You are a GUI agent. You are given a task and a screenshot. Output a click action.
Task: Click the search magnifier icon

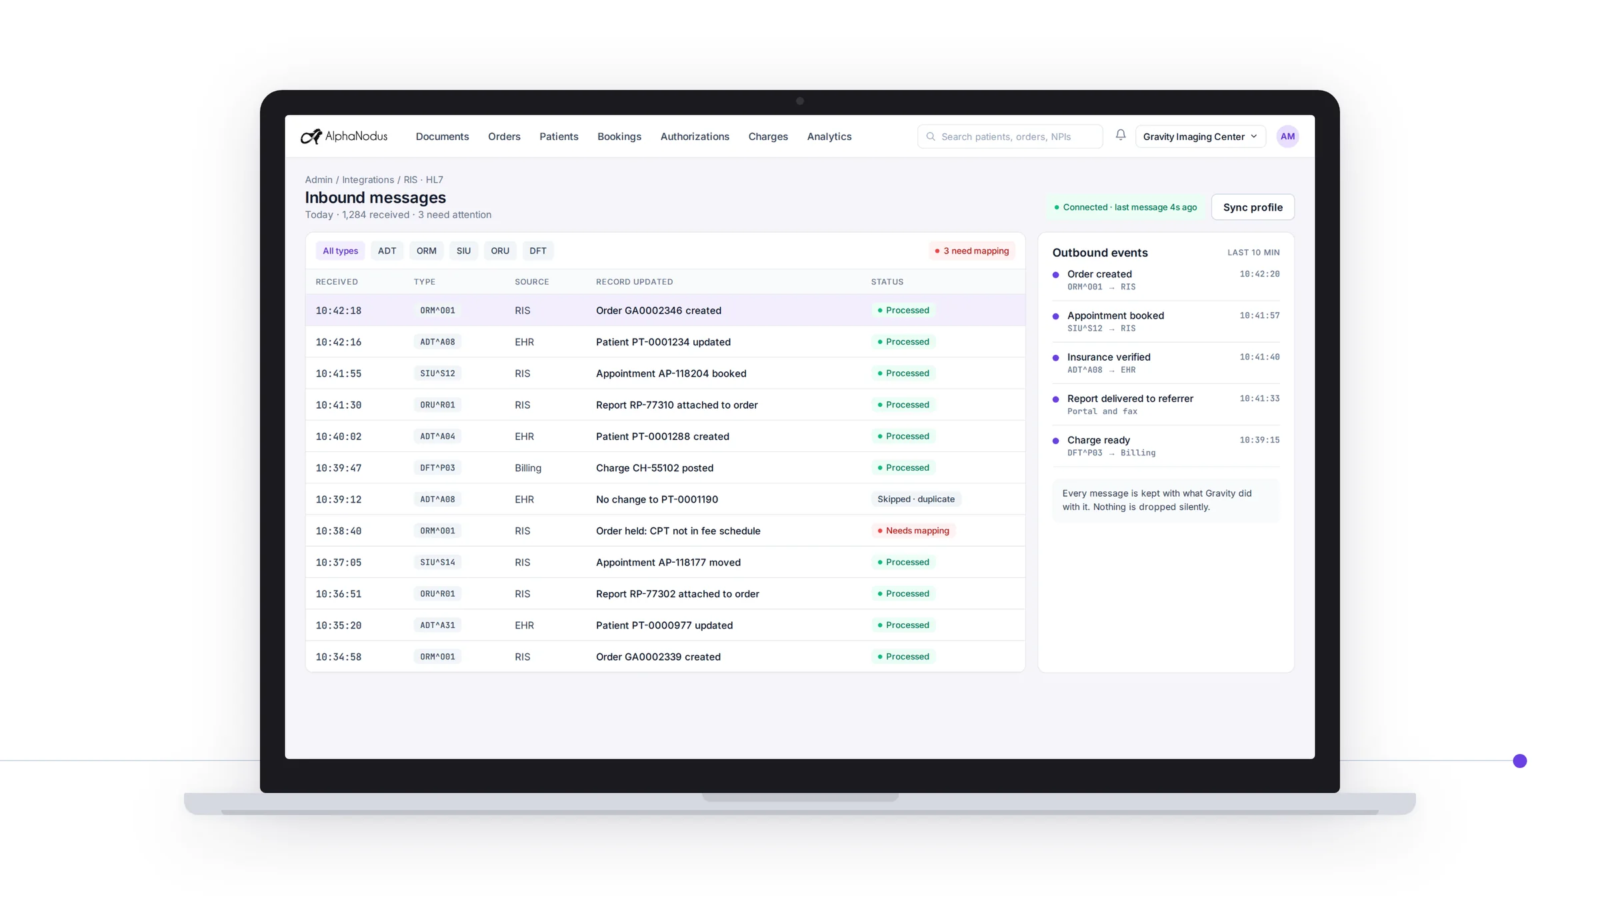click(x=931, y=137)
